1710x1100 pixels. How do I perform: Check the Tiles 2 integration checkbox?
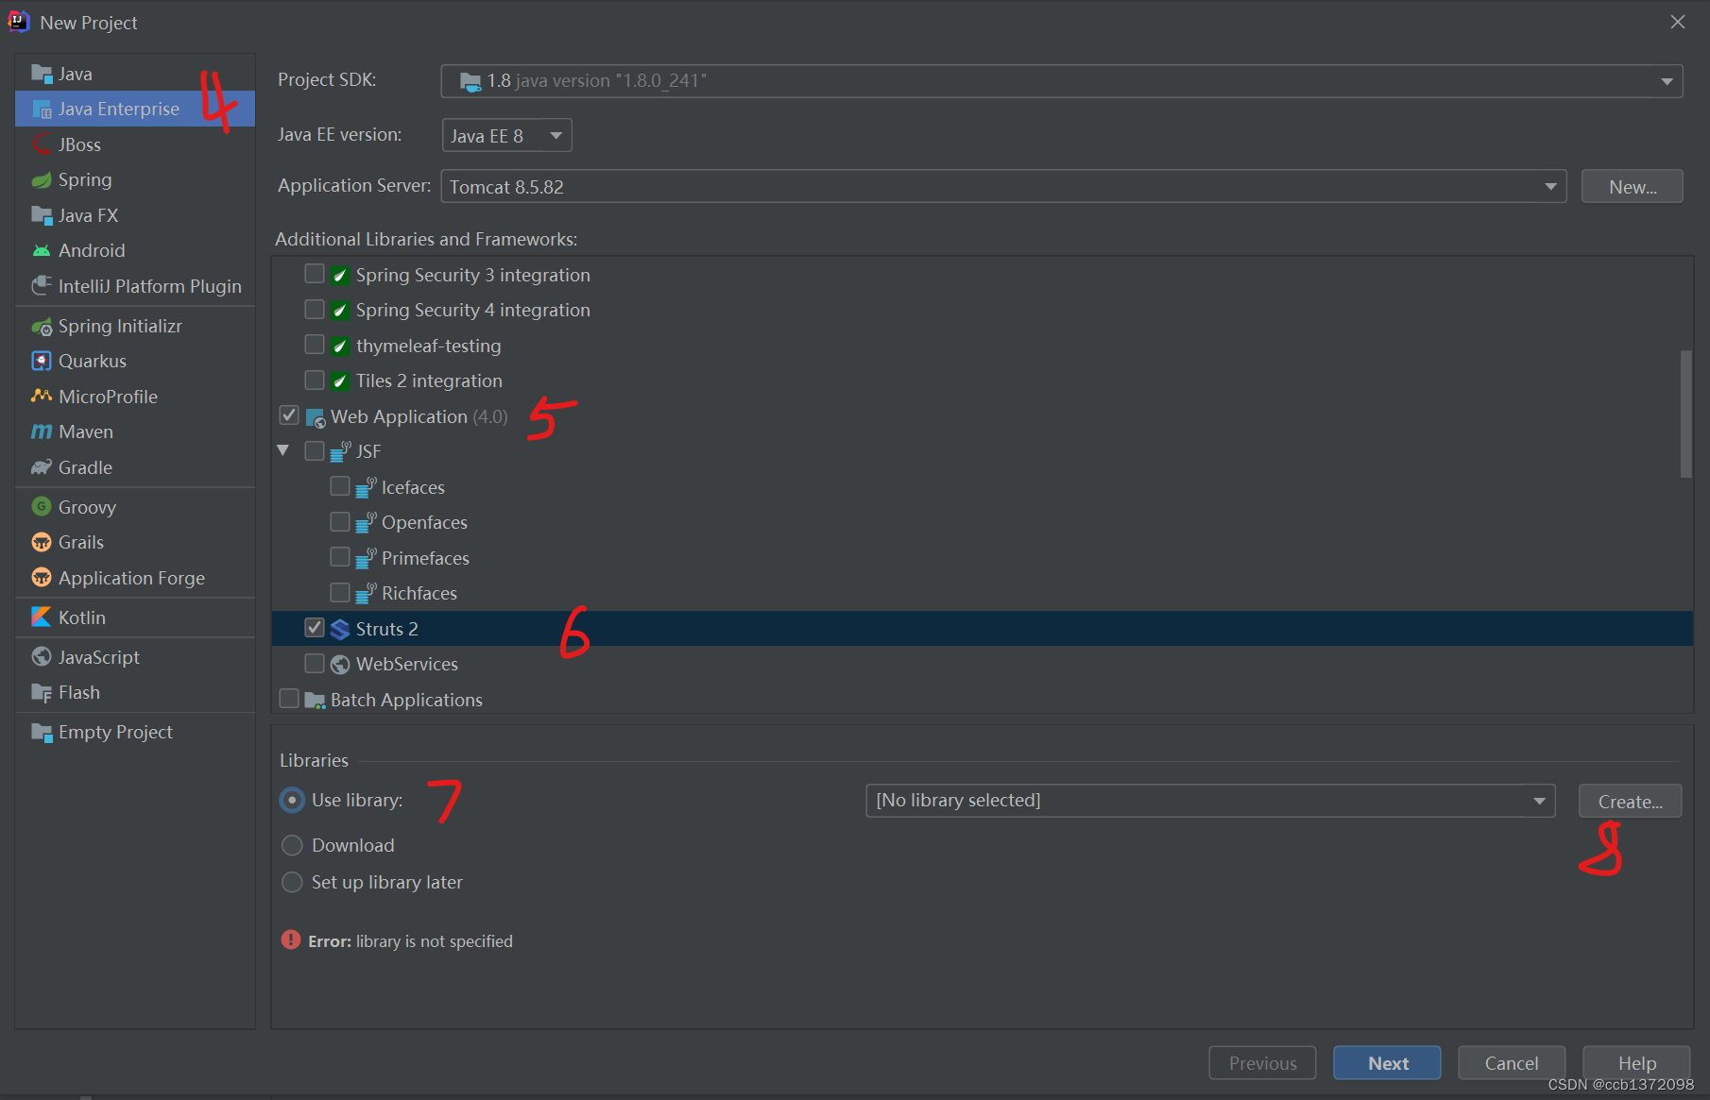(x=315, y=381)
